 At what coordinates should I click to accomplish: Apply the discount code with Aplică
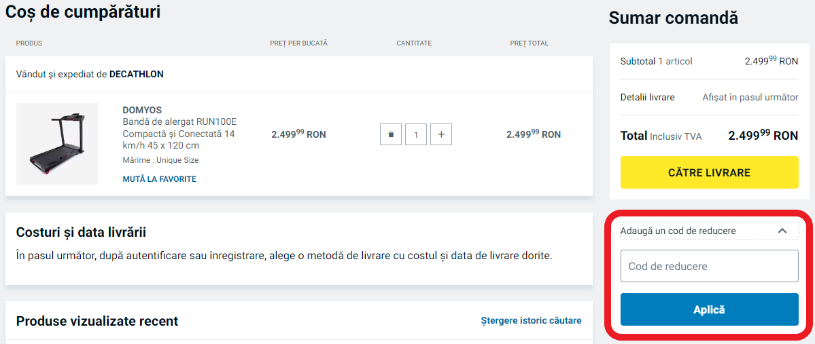710,310
